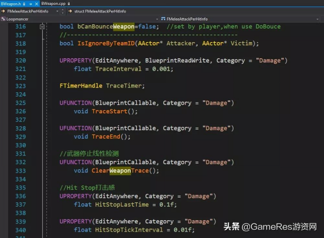Open the FMeleeAttackPerHitInfo navigation dropdown at top left
The height and width of the screenshot is (238, 324).
click(30, 11)
